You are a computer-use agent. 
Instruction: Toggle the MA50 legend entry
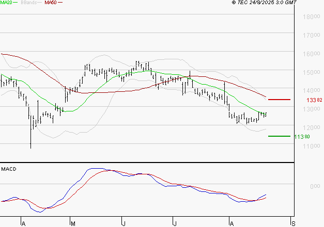(x=51, y=3)
